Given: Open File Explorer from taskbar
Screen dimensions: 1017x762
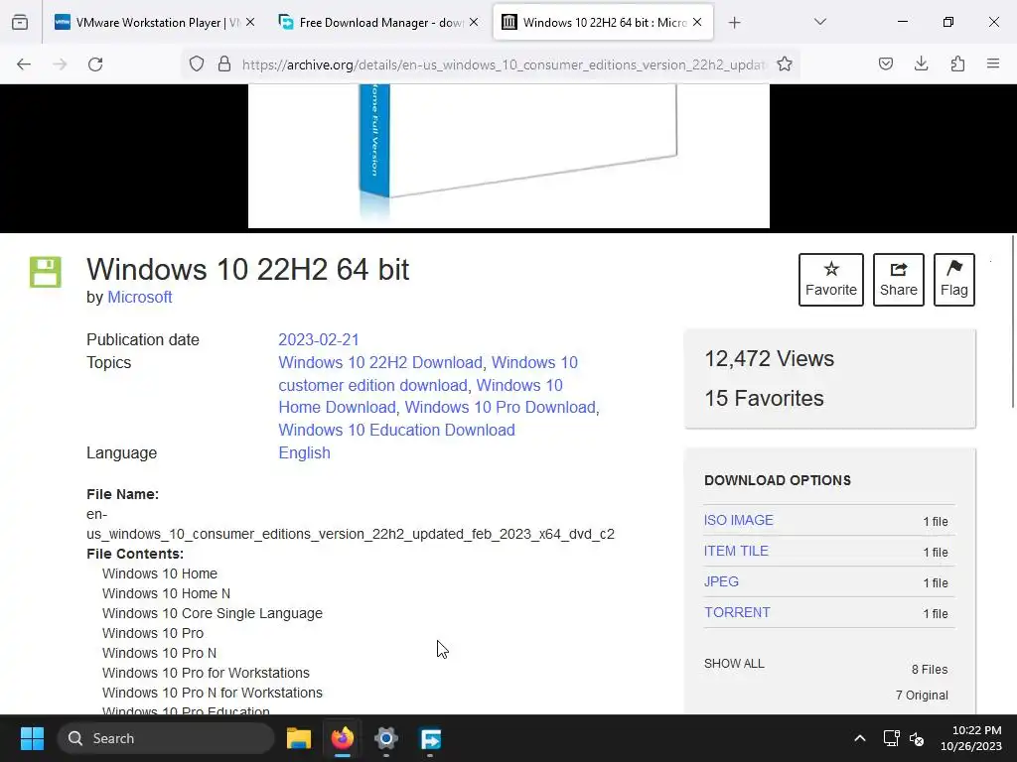Looking at the screenshot, I should (299, 738).
